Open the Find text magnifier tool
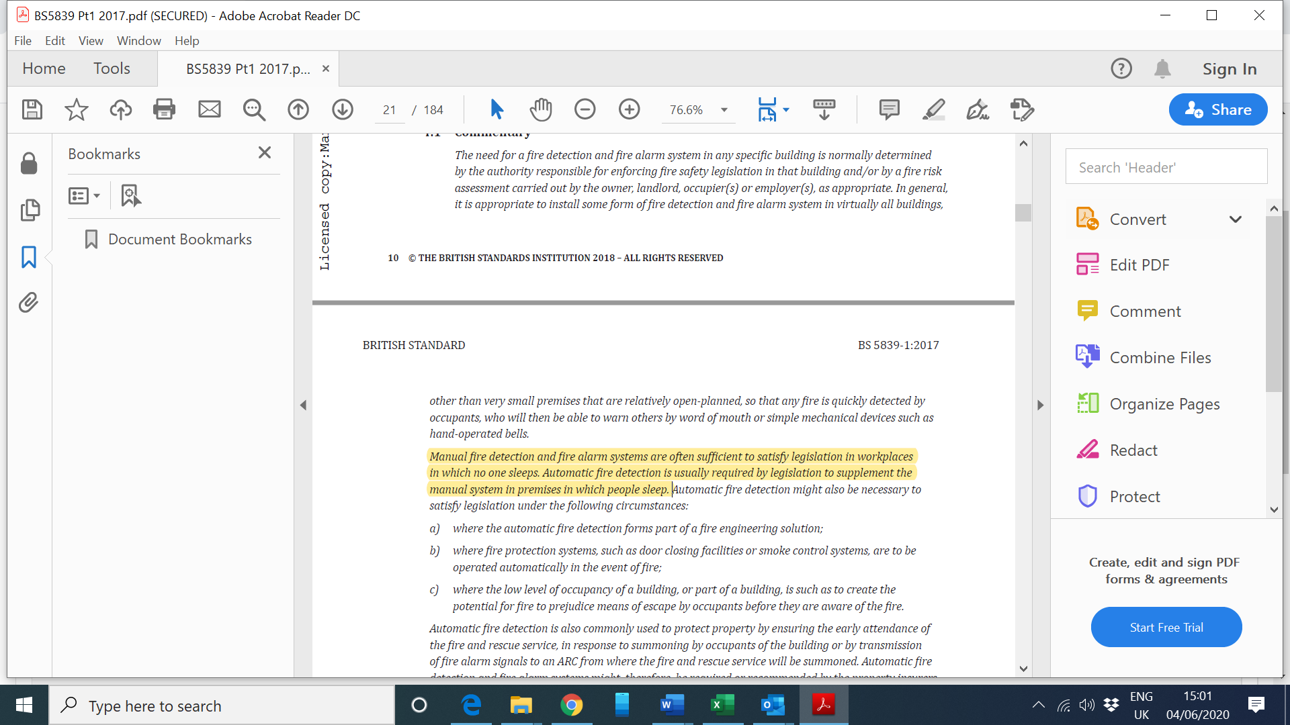 [254, 109]
